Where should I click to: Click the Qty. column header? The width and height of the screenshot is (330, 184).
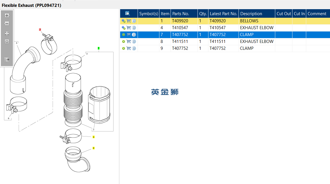203,14
